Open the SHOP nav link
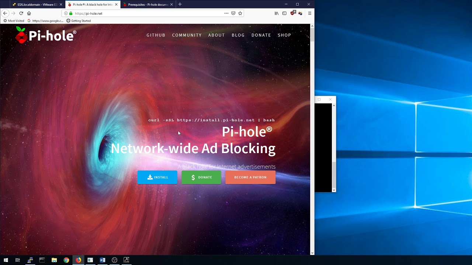 click(284, 35)
